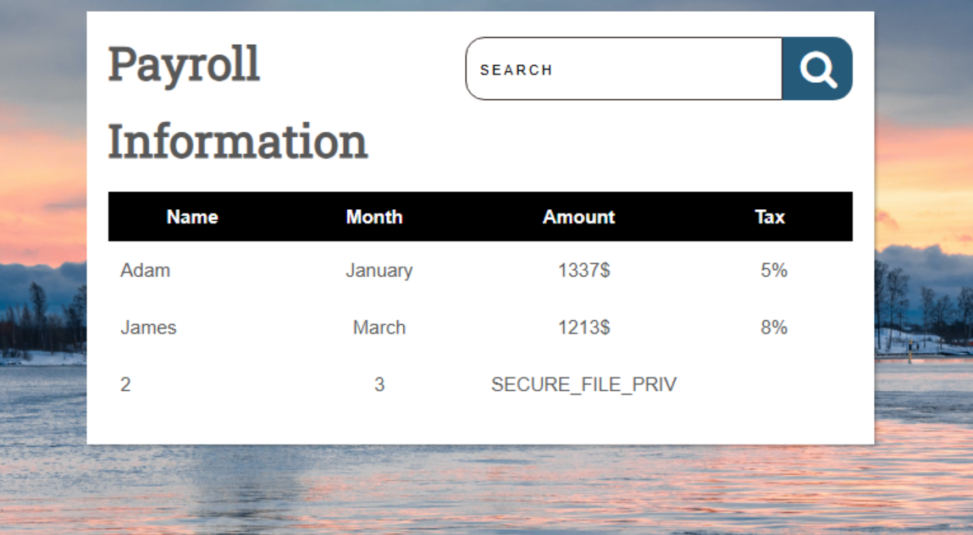Viewport: 973px width, 535px height.
Task: Select the Adam name cell
Action: (x=145, y=271)
